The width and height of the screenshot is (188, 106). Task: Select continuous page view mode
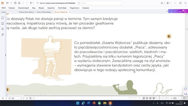[x=147, y=98]
